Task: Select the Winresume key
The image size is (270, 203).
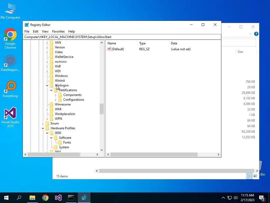Action: tap(63, 104)
